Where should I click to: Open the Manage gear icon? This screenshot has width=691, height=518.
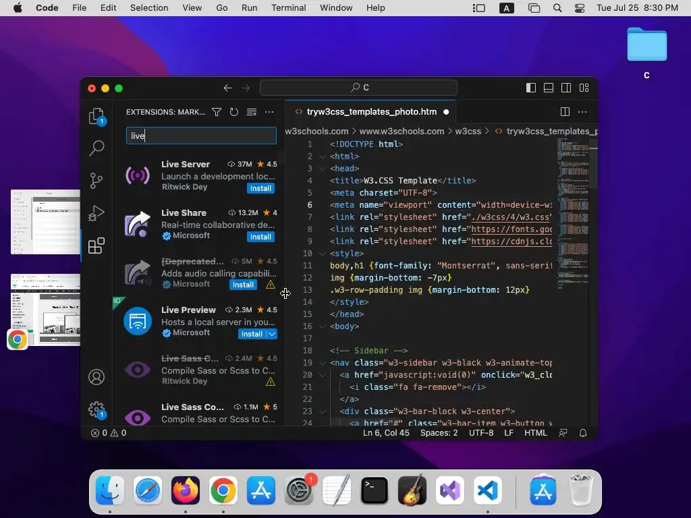96,409
